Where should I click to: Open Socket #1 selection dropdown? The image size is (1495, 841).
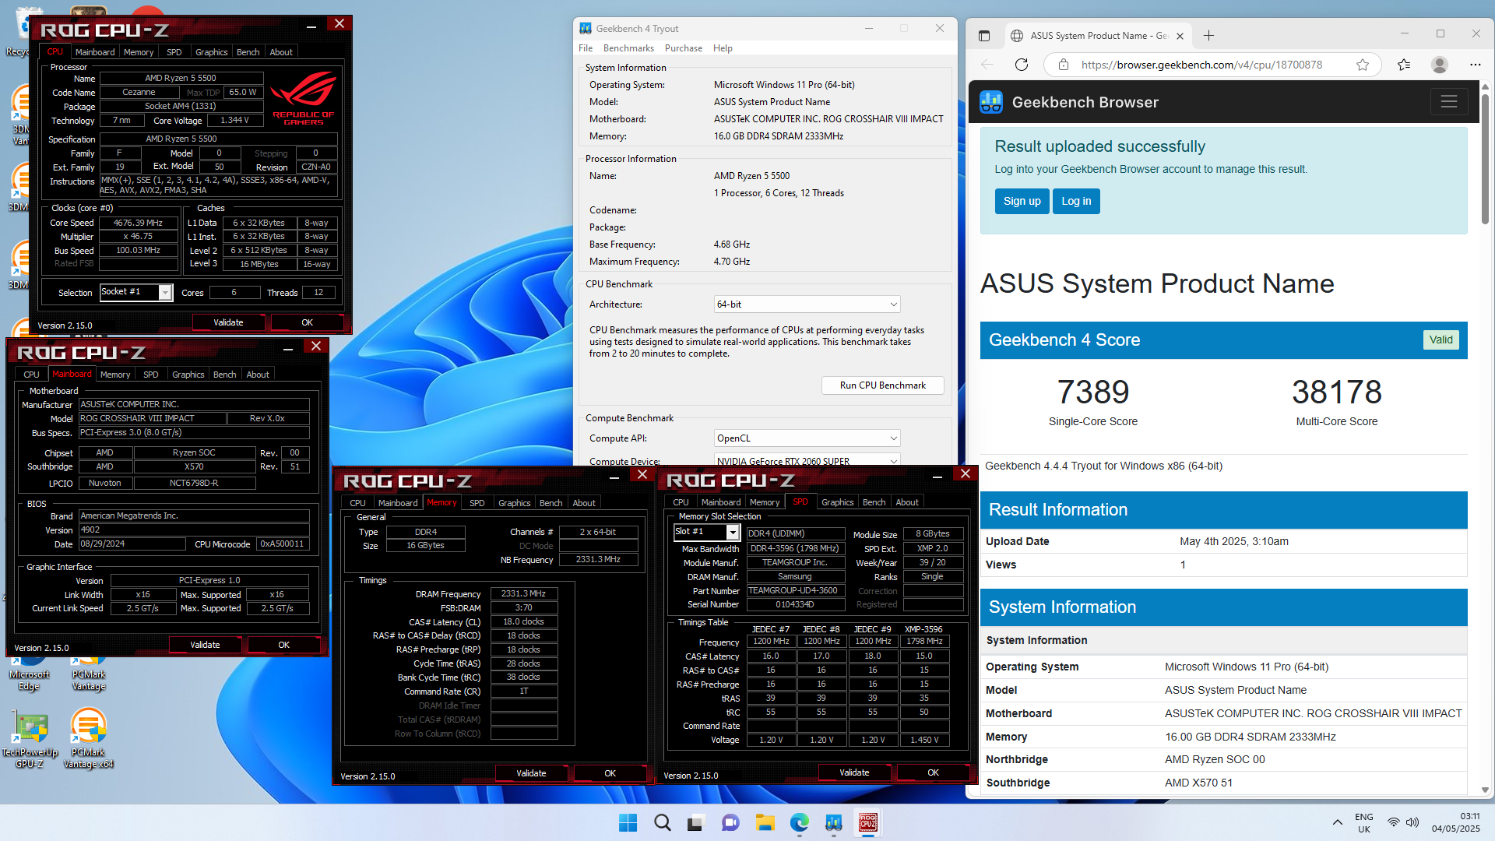165,292
